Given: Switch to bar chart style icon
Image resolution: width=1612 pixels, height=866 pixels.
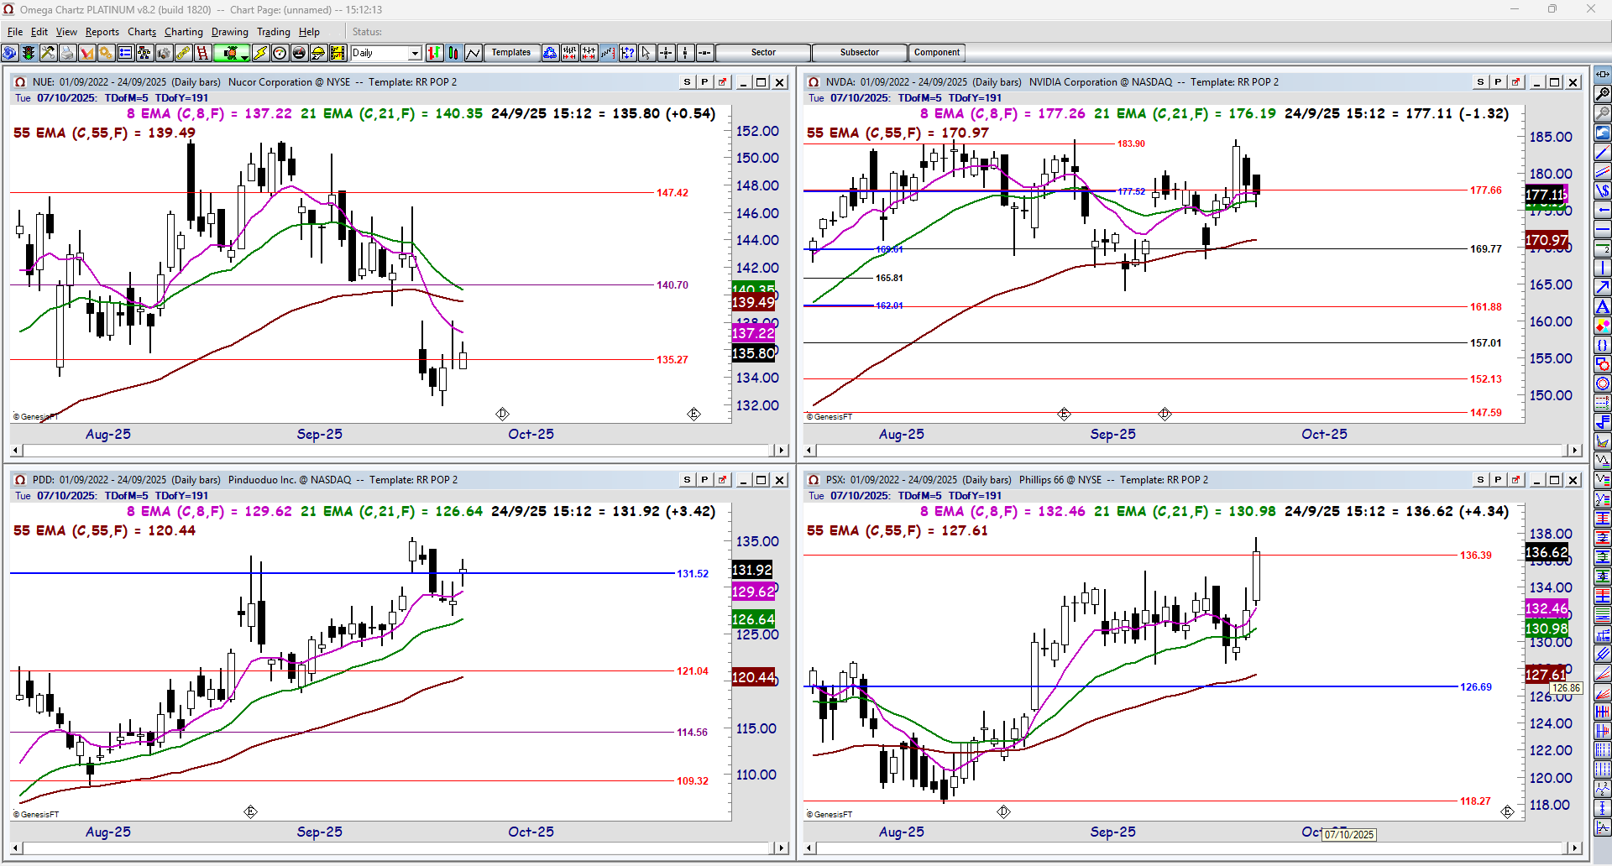Looking at the screenshot, I should click(x=434, y=53).
